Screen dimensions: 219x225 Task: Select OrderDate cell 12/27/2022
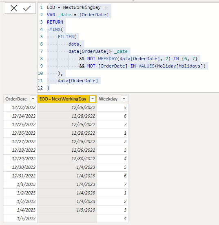(20, 142)
